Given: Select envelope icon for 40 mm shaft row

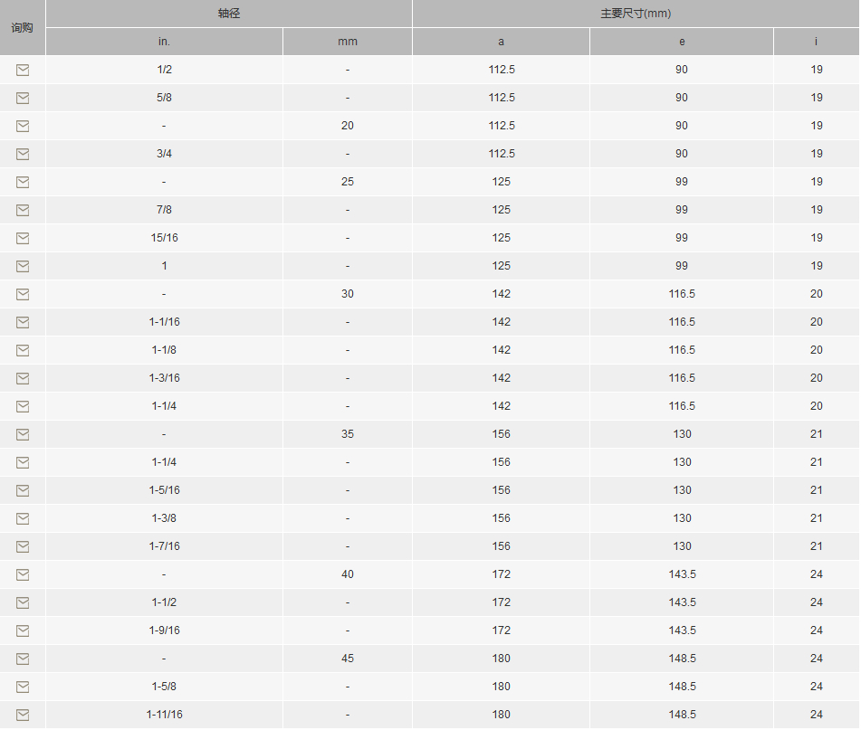Looking at the screenshot, I should pos(23,574).
